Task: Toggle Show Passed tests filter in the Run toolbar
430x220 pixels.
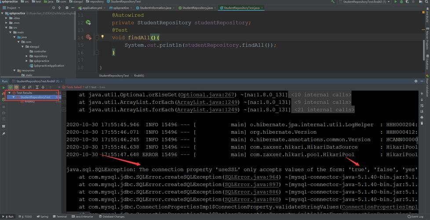Action: click(11, 87)
